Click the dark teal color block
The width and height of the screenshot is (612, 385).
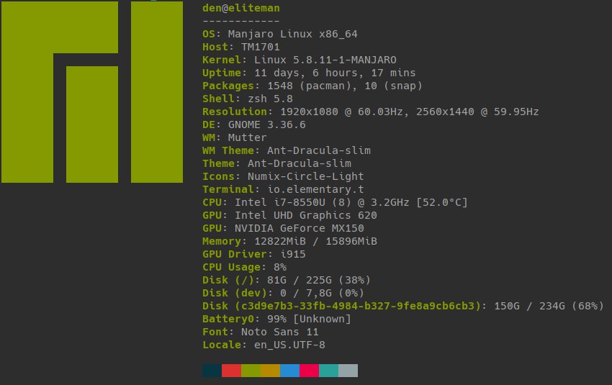tap(212, 371)
